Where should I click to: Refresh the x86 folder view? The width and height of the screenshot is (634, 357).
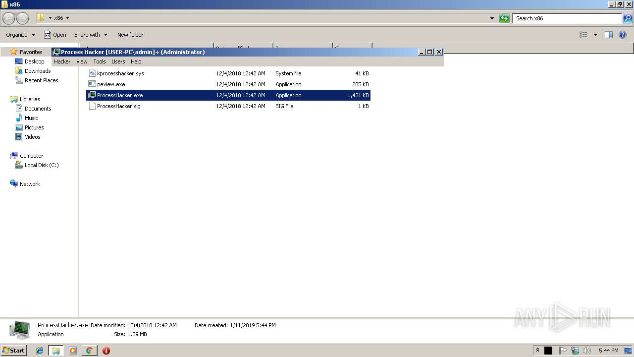(504, 18)
